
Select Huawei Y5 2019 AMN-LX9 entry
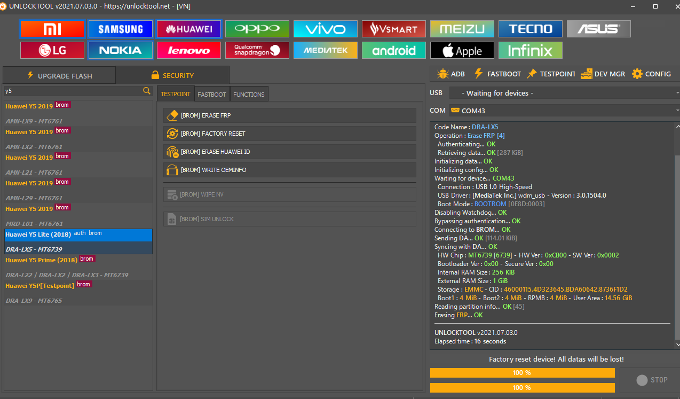[x=78, y=113]
